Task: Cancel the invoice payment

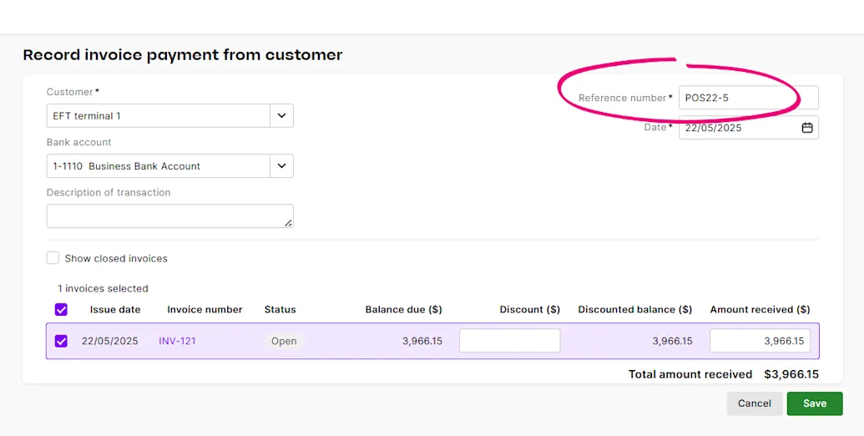Action: tap(755, 403)
